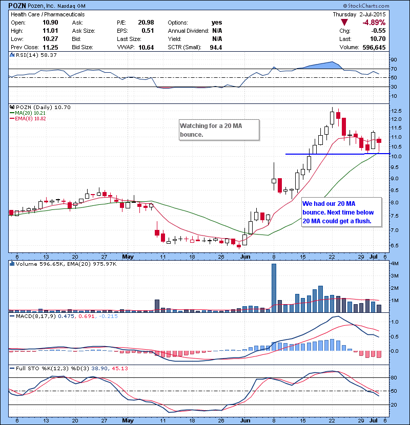This screenshot has height=425, width=410.
Task: Click the volume bars icon beside Volume label
Action: 12,264
